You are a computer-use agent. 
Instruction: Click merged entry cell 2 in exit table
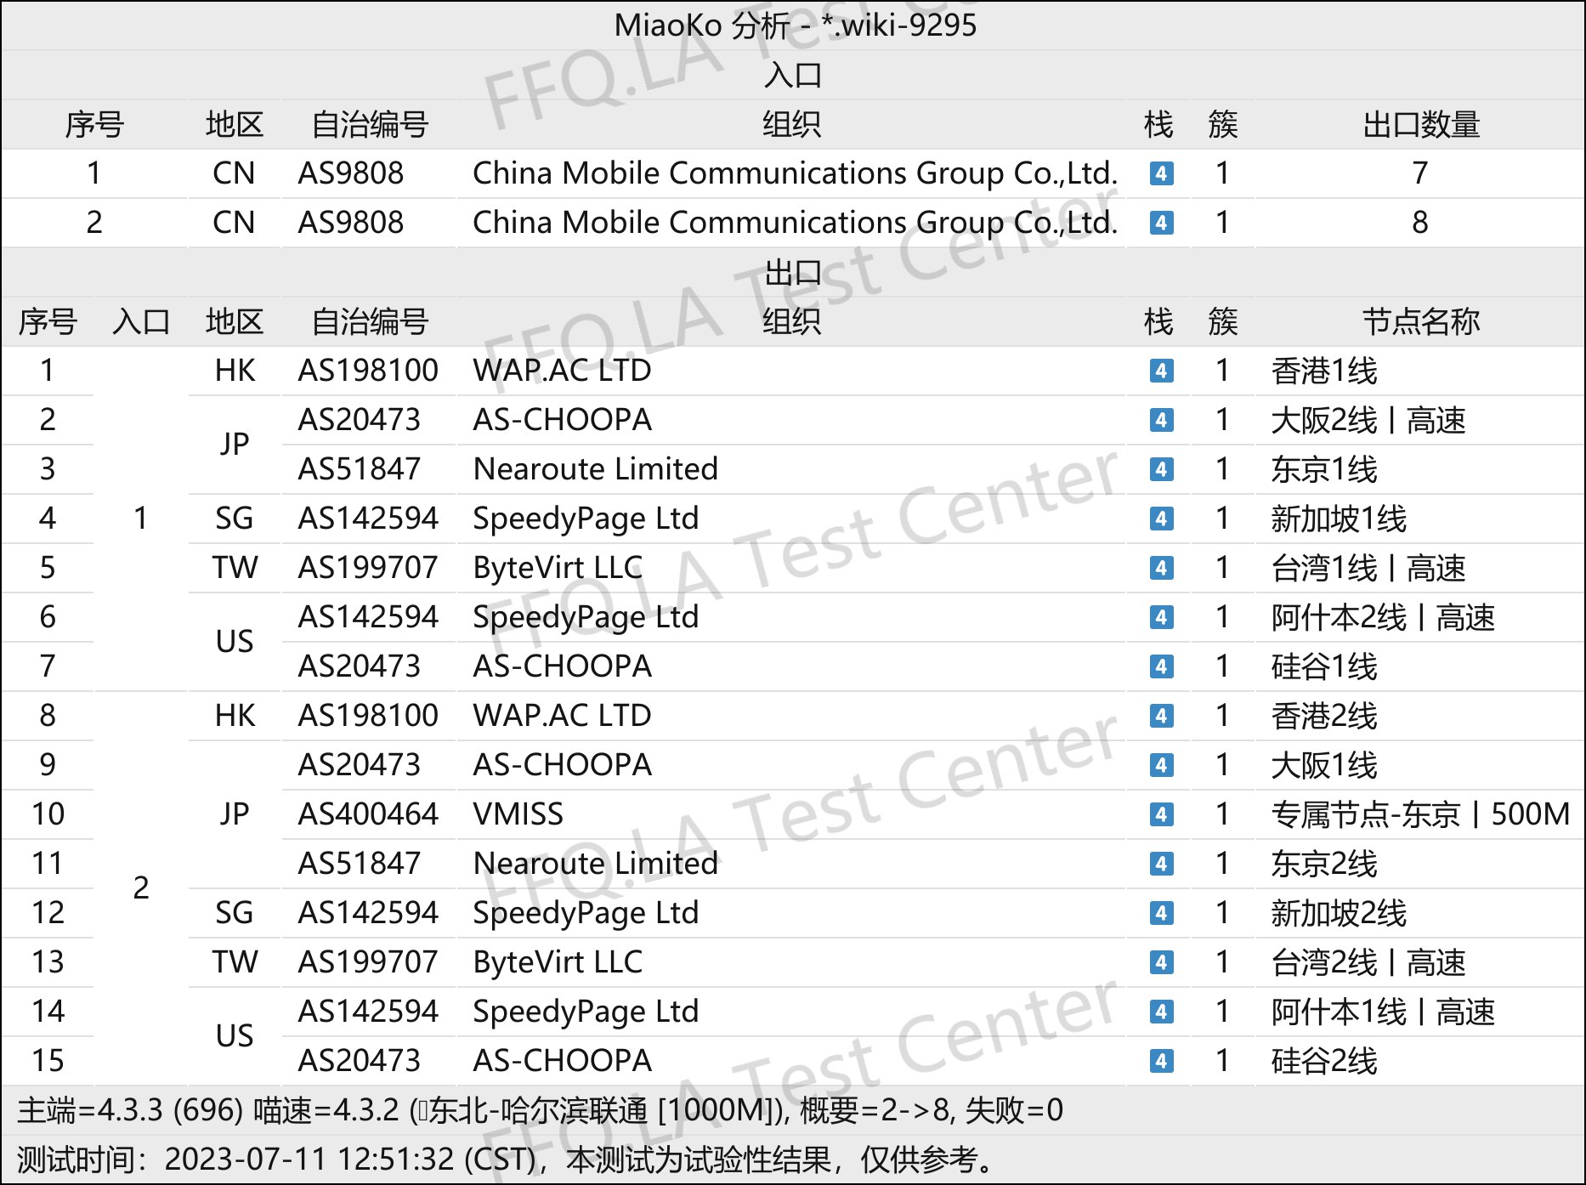[141, 888]
